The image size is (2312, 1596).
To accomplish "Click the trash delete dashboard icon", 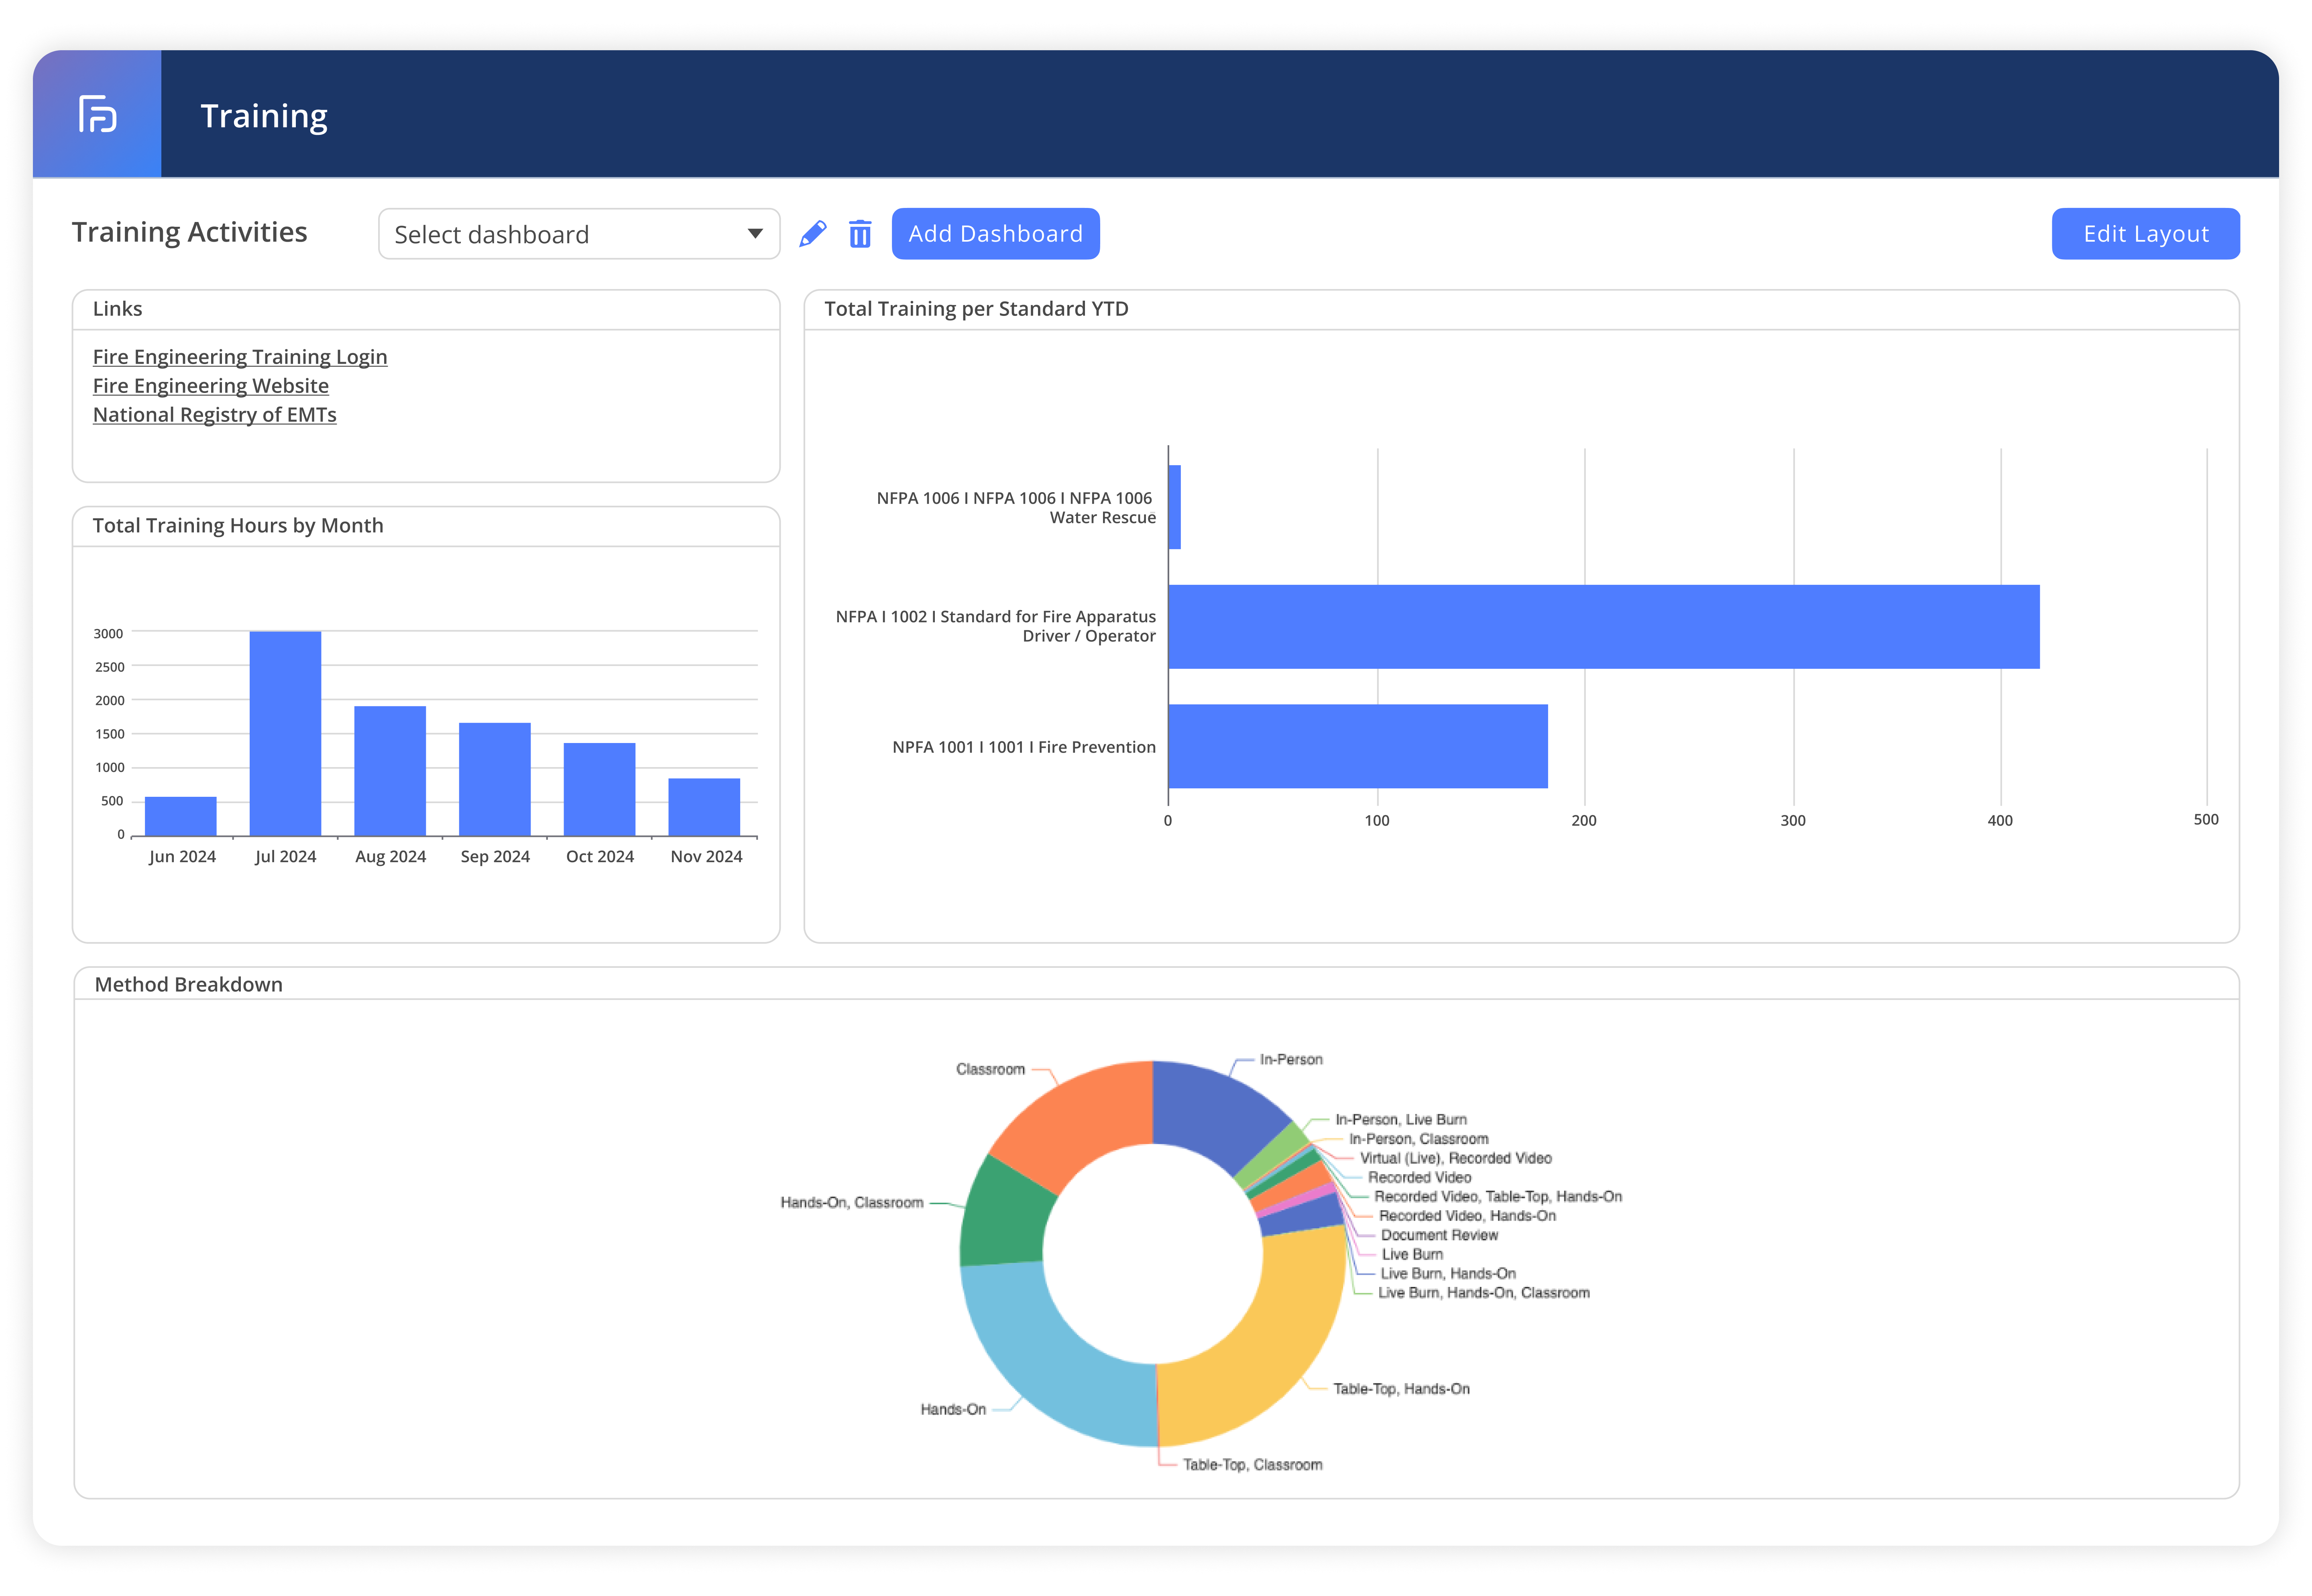I will [860, 234].
